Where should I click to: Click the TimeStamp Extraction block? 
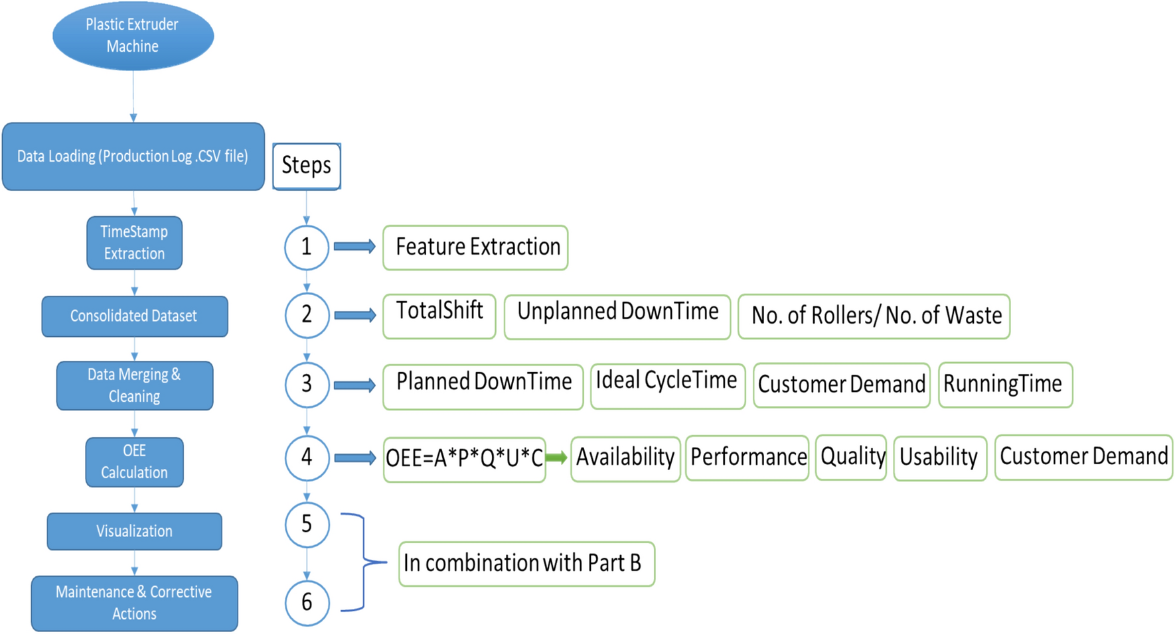(x=134, y=243)
